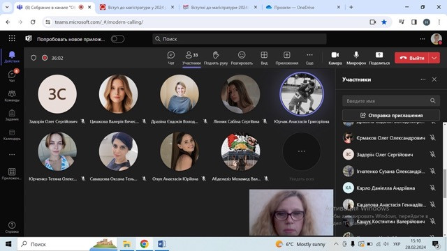
Task: Click the Teams search box
Action: coord(240,39)
